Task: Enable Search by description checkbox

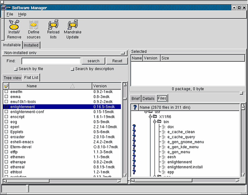Action: coord(72,69)
